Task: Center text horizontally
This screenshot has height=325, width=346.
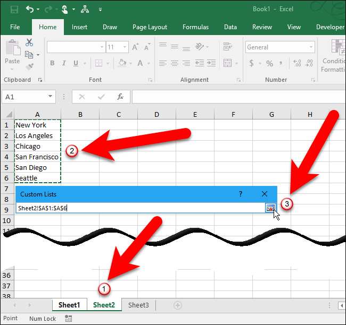Action: [x=175, y=63]
